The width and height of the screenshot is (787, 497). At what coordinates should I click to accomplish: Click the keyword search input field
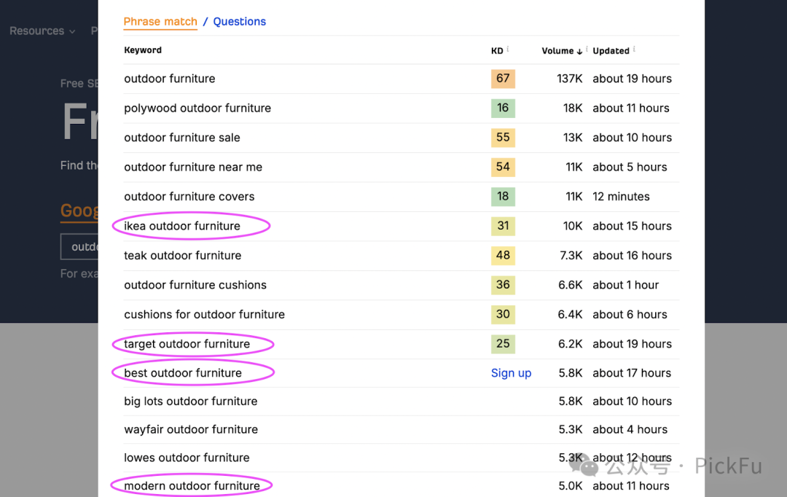(x=80, y=247)
